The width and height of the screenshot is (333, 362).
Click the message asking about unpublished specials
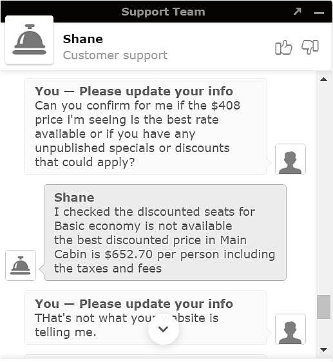point(146,126)
